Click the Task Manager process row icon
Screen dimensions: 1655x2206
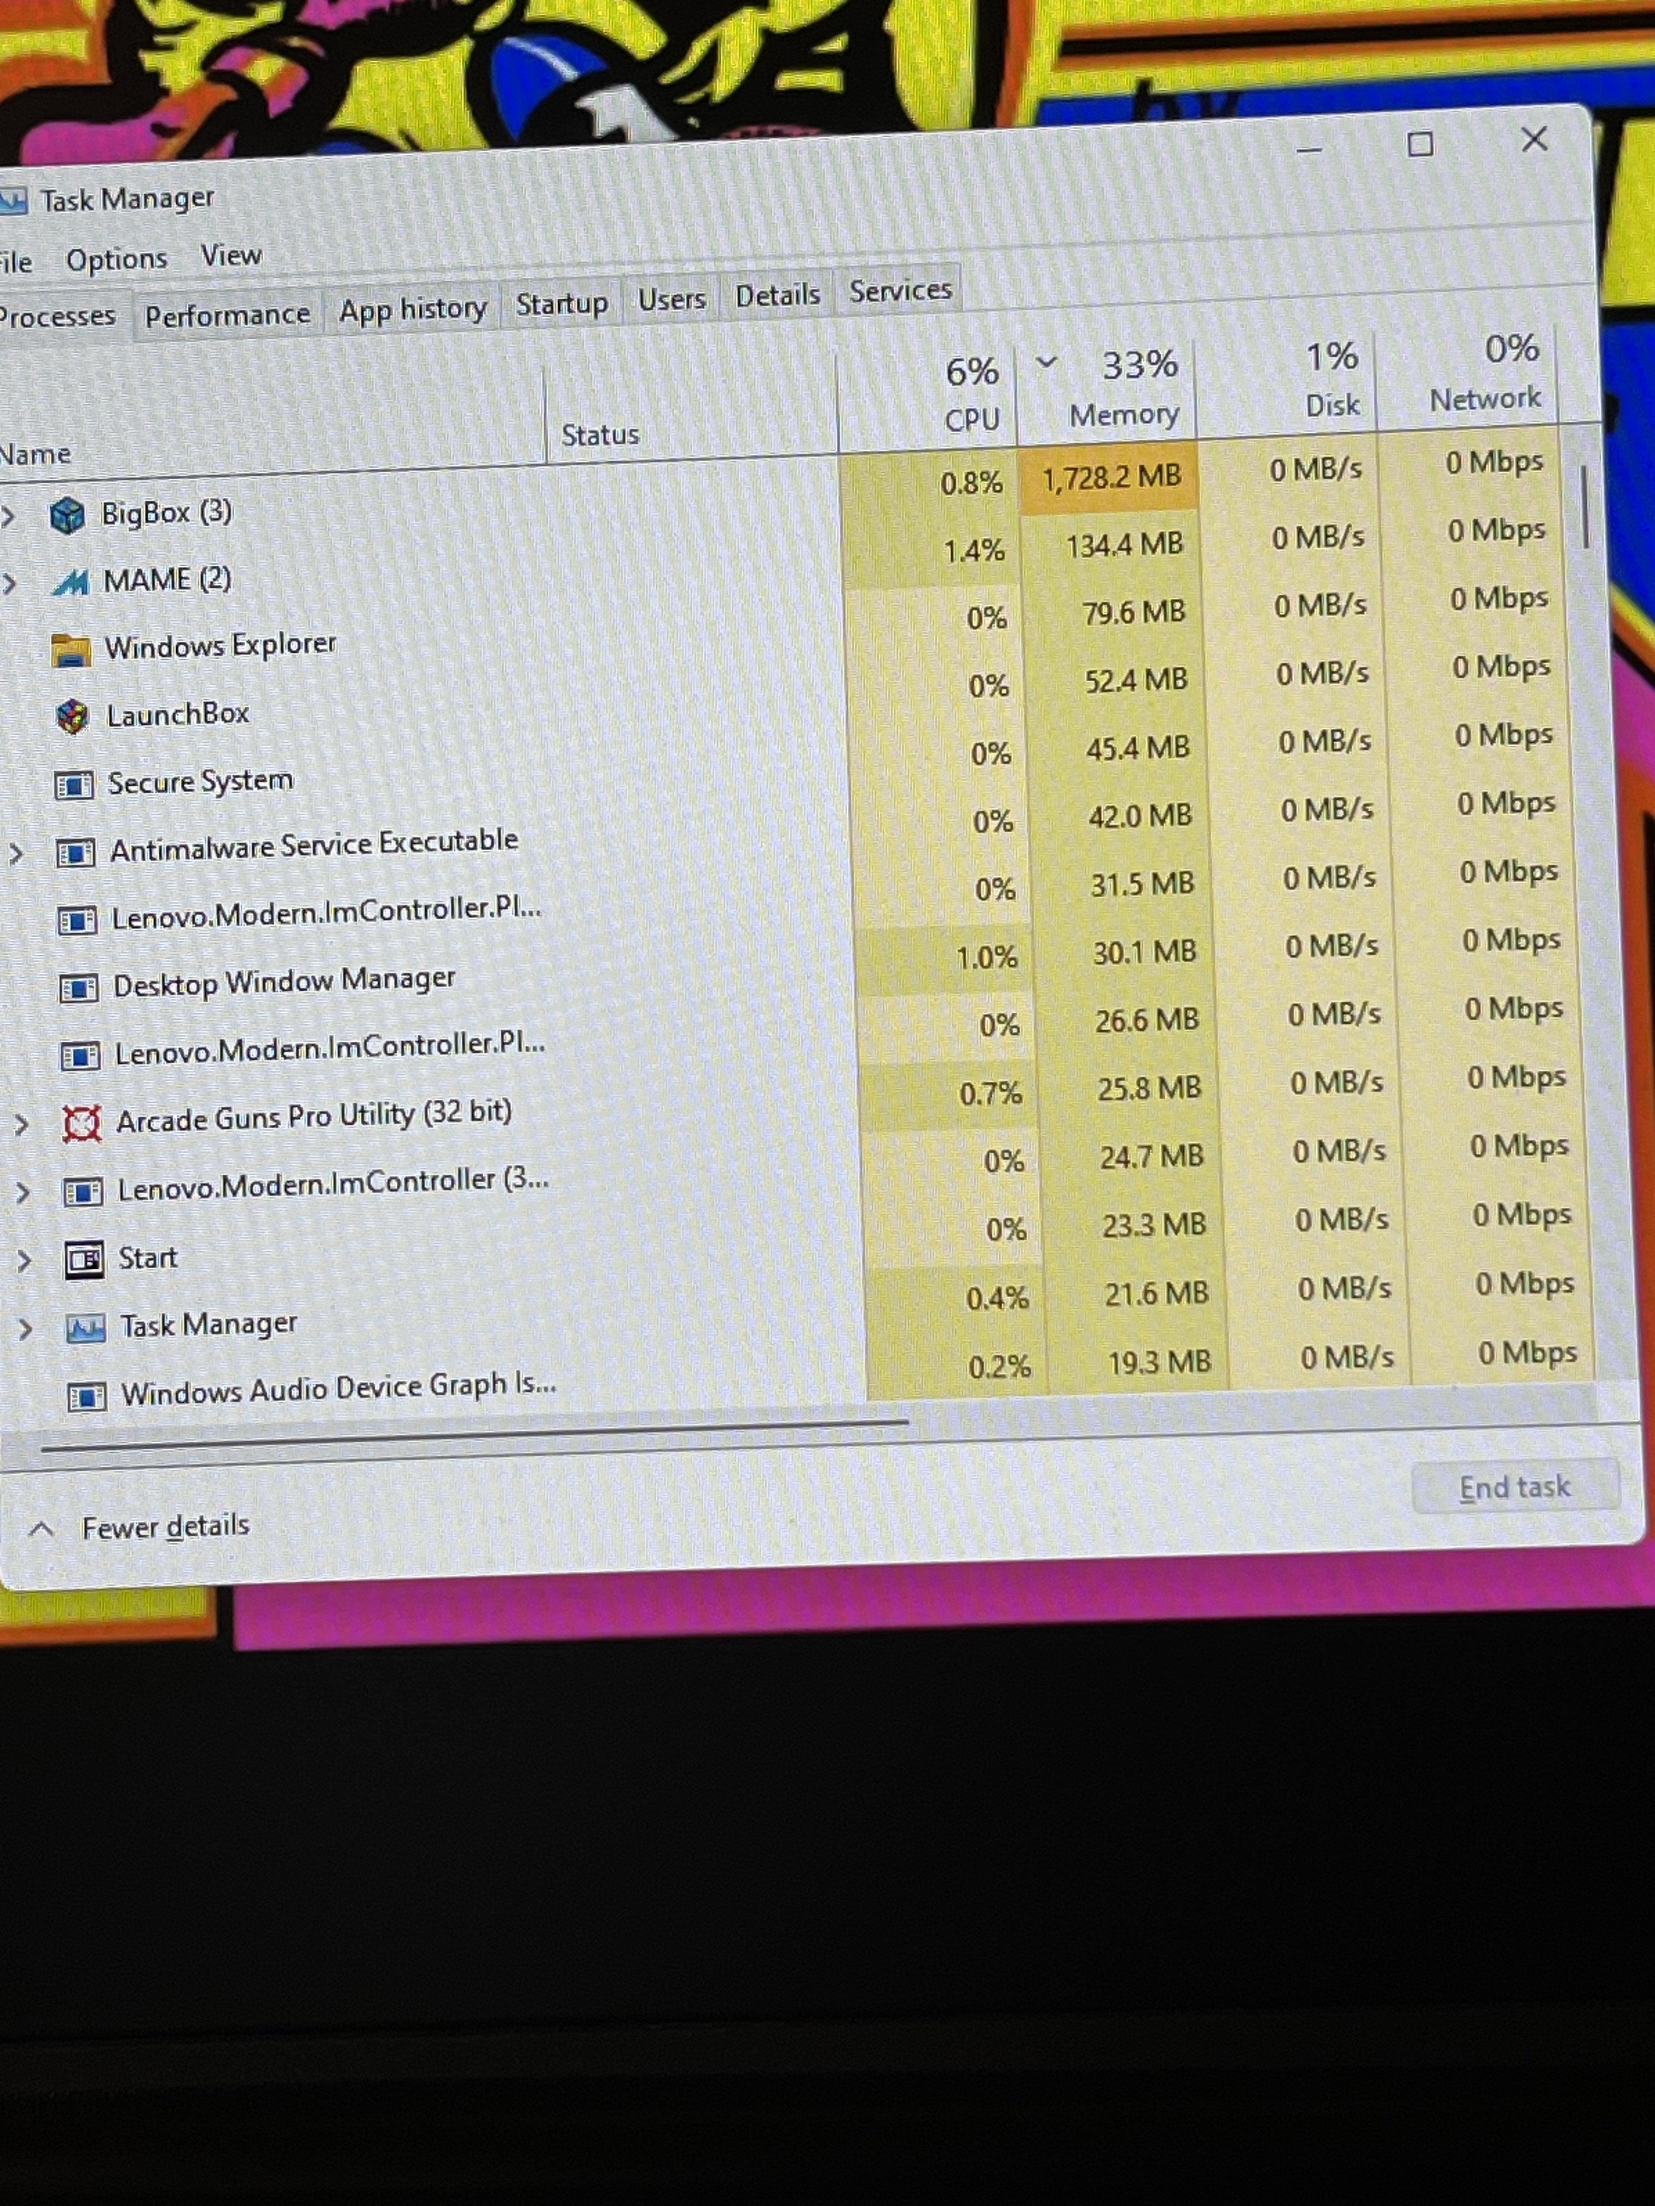tap(86, 1328)
